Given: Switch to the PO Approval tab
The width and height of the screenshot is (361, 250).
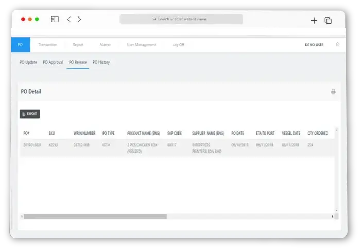Looking at the screenshot, I should 53,62.
